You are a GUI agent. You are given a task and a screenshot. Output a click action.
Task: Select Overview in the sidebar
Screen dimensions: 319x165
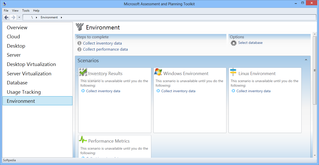[37, 27]
